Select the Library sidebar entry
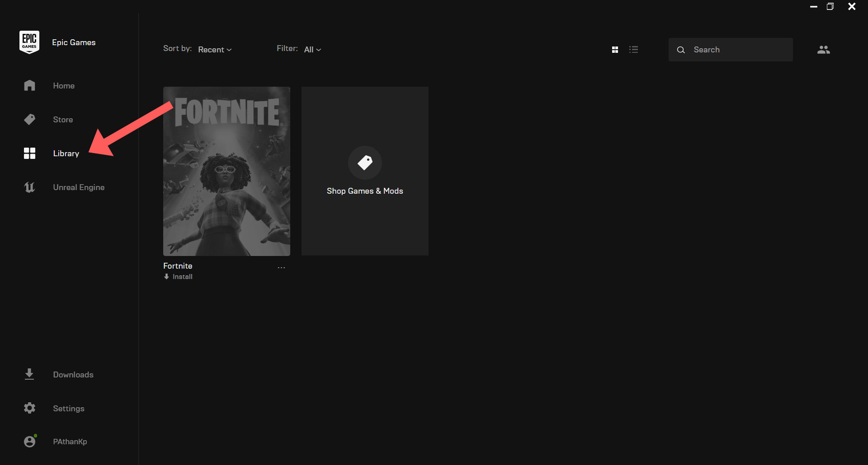The image size is (868, 465). tap(66, 153)
